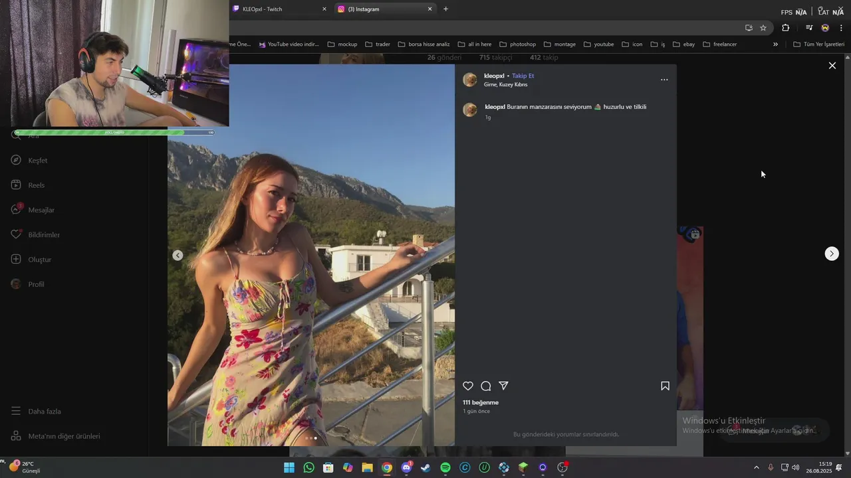Open Meta'nın diğer ürünleri
Viewport: 851px width, 478px height.
[56, 436]
